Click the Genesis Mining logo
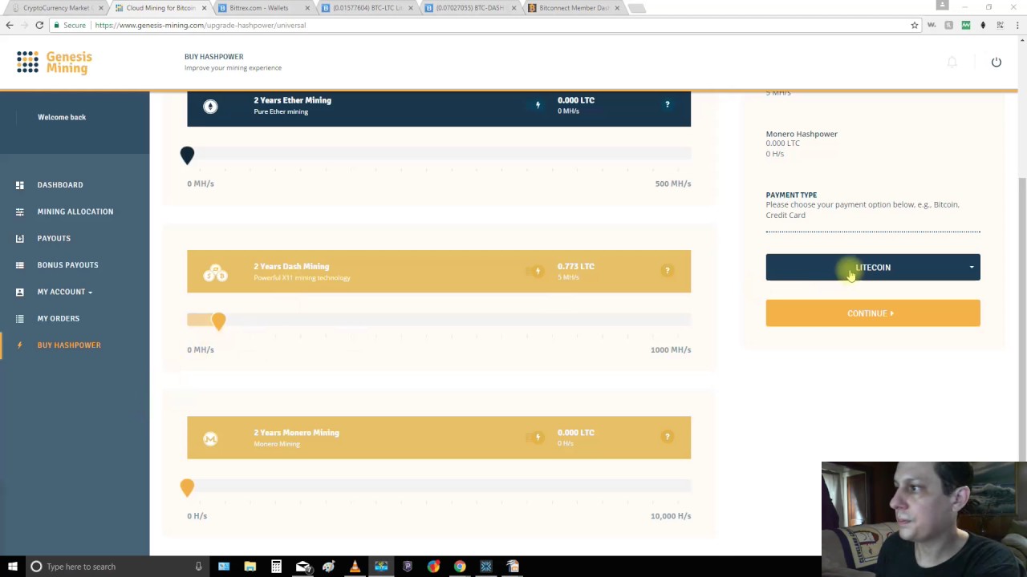 tap(55, 63)
